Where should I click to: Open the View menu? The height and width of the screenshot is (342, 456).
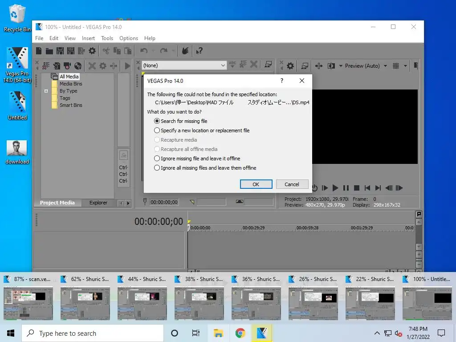(70, 38)
